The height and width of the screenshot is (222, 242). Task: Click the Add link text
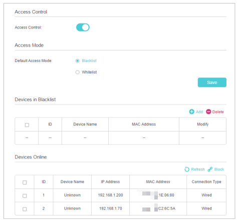[x=199, y=112]
